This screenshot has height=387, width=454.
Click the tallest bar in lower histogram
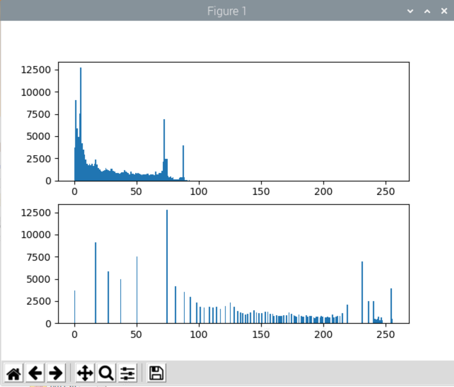point(167,266)
